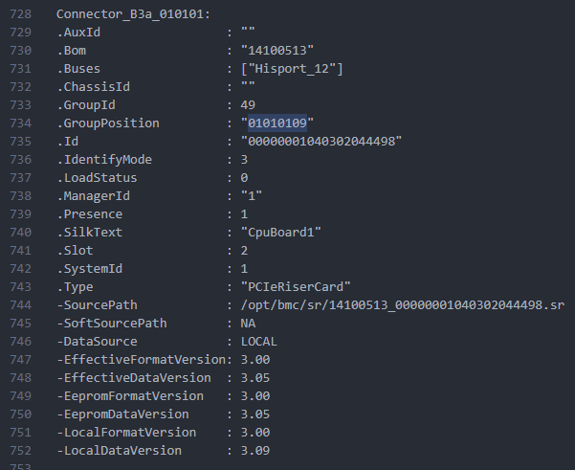Viewport: 575px width, 470px height.
Task: Click line number 740 in gutter
Action: 20,233
